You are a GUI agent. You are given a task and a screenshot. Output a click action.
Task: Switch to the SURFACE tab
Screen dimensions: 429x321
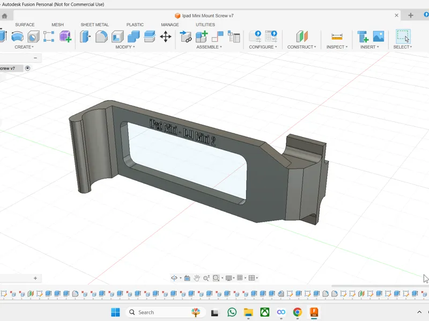point(25,25)
